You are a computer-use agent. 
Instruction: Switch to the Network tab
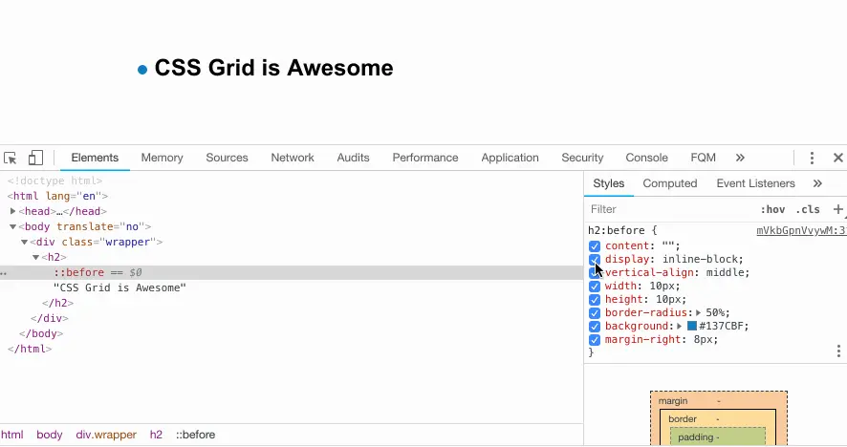coord(293,158)
